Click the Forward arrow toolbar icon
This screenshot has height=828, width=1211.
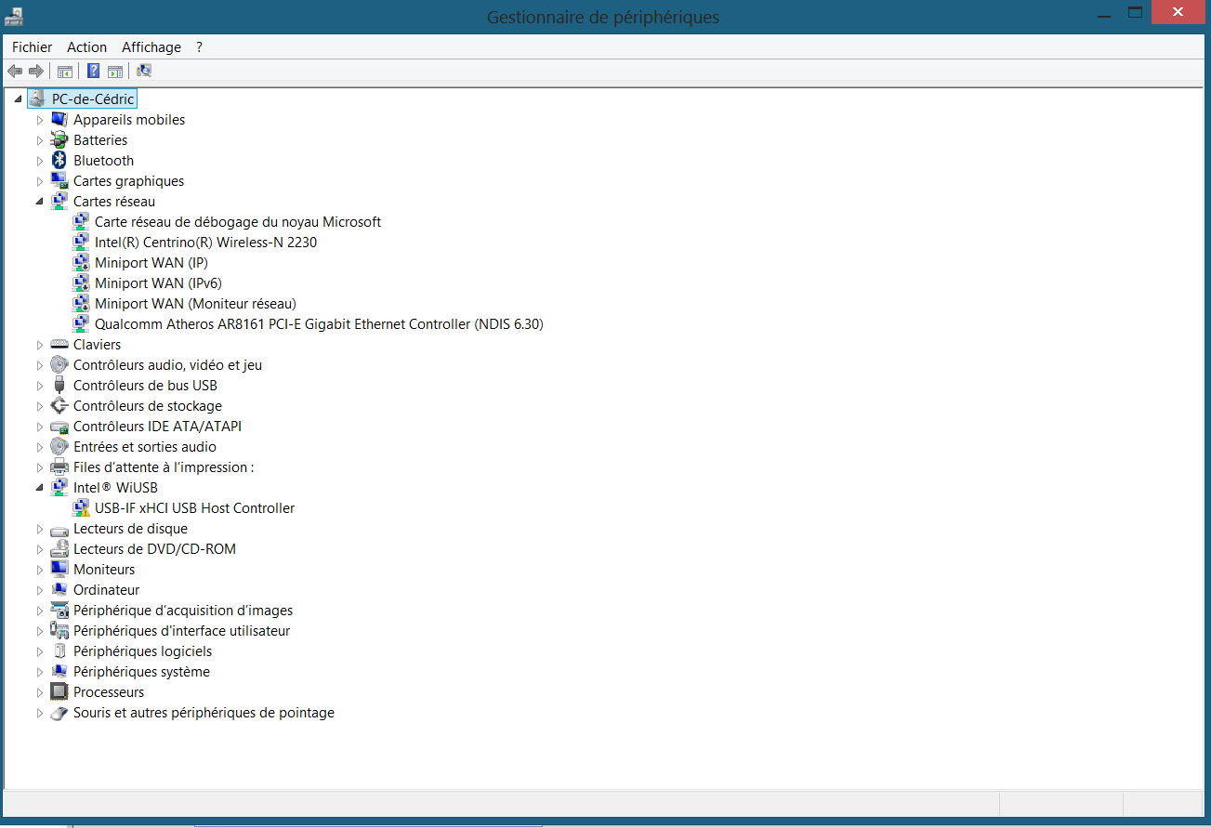tap(36, 71)
